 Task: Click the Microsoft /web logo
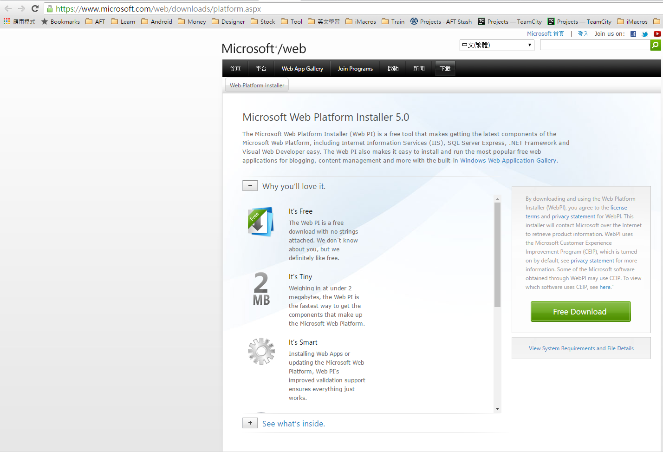click(x=264, y=48)
